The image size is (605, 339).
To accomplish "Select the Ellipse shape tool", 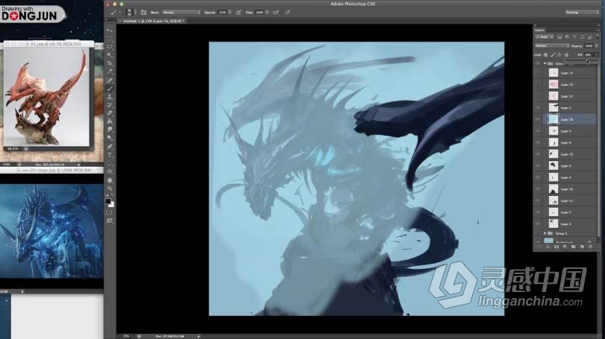I will tap(110, 171).
